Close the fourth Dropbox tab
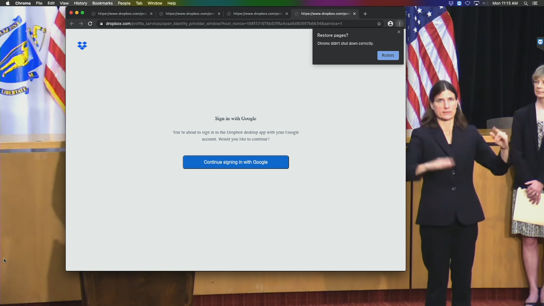This screenshot has width=544, height=306. click(x=354, y=14)
